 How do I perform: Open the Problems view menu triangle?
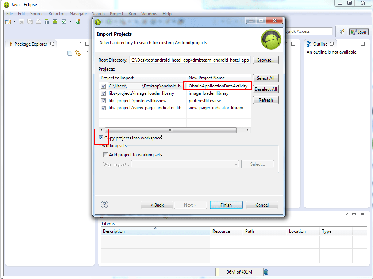pos(347,214)
